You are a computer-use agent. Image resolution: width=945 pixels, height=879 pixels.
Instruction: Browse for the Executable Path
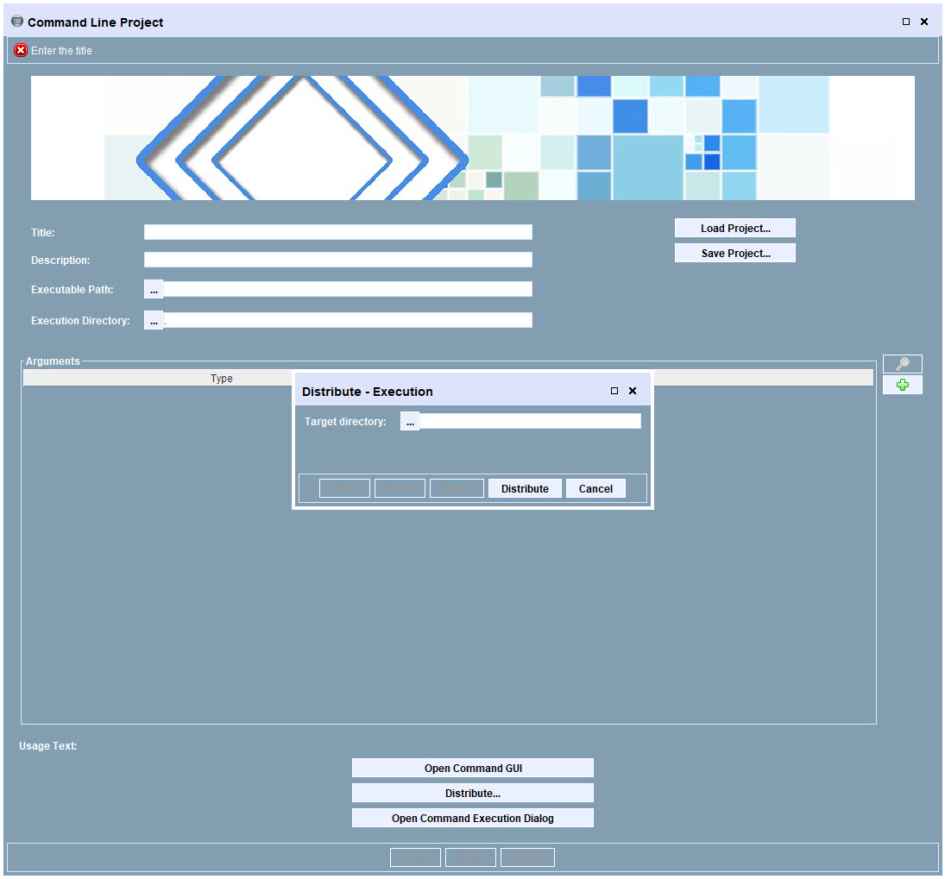click(154, 289)
